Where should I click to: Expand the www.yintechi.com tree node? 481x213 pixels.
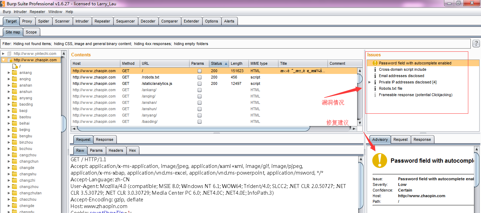click(3, 54)
